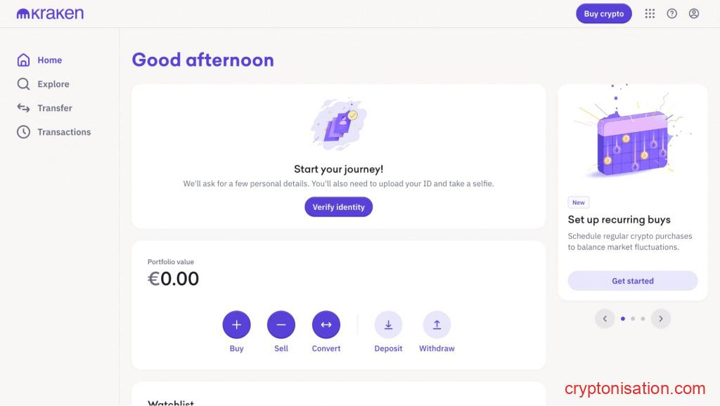Select the third carousel dot
720x406 pixels.
pos(643,319)
